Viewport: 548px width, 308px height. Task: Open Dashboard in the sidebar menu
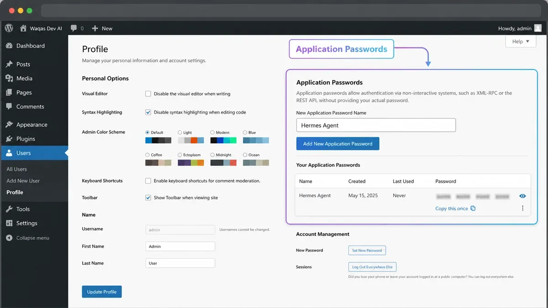coord(34,46)
